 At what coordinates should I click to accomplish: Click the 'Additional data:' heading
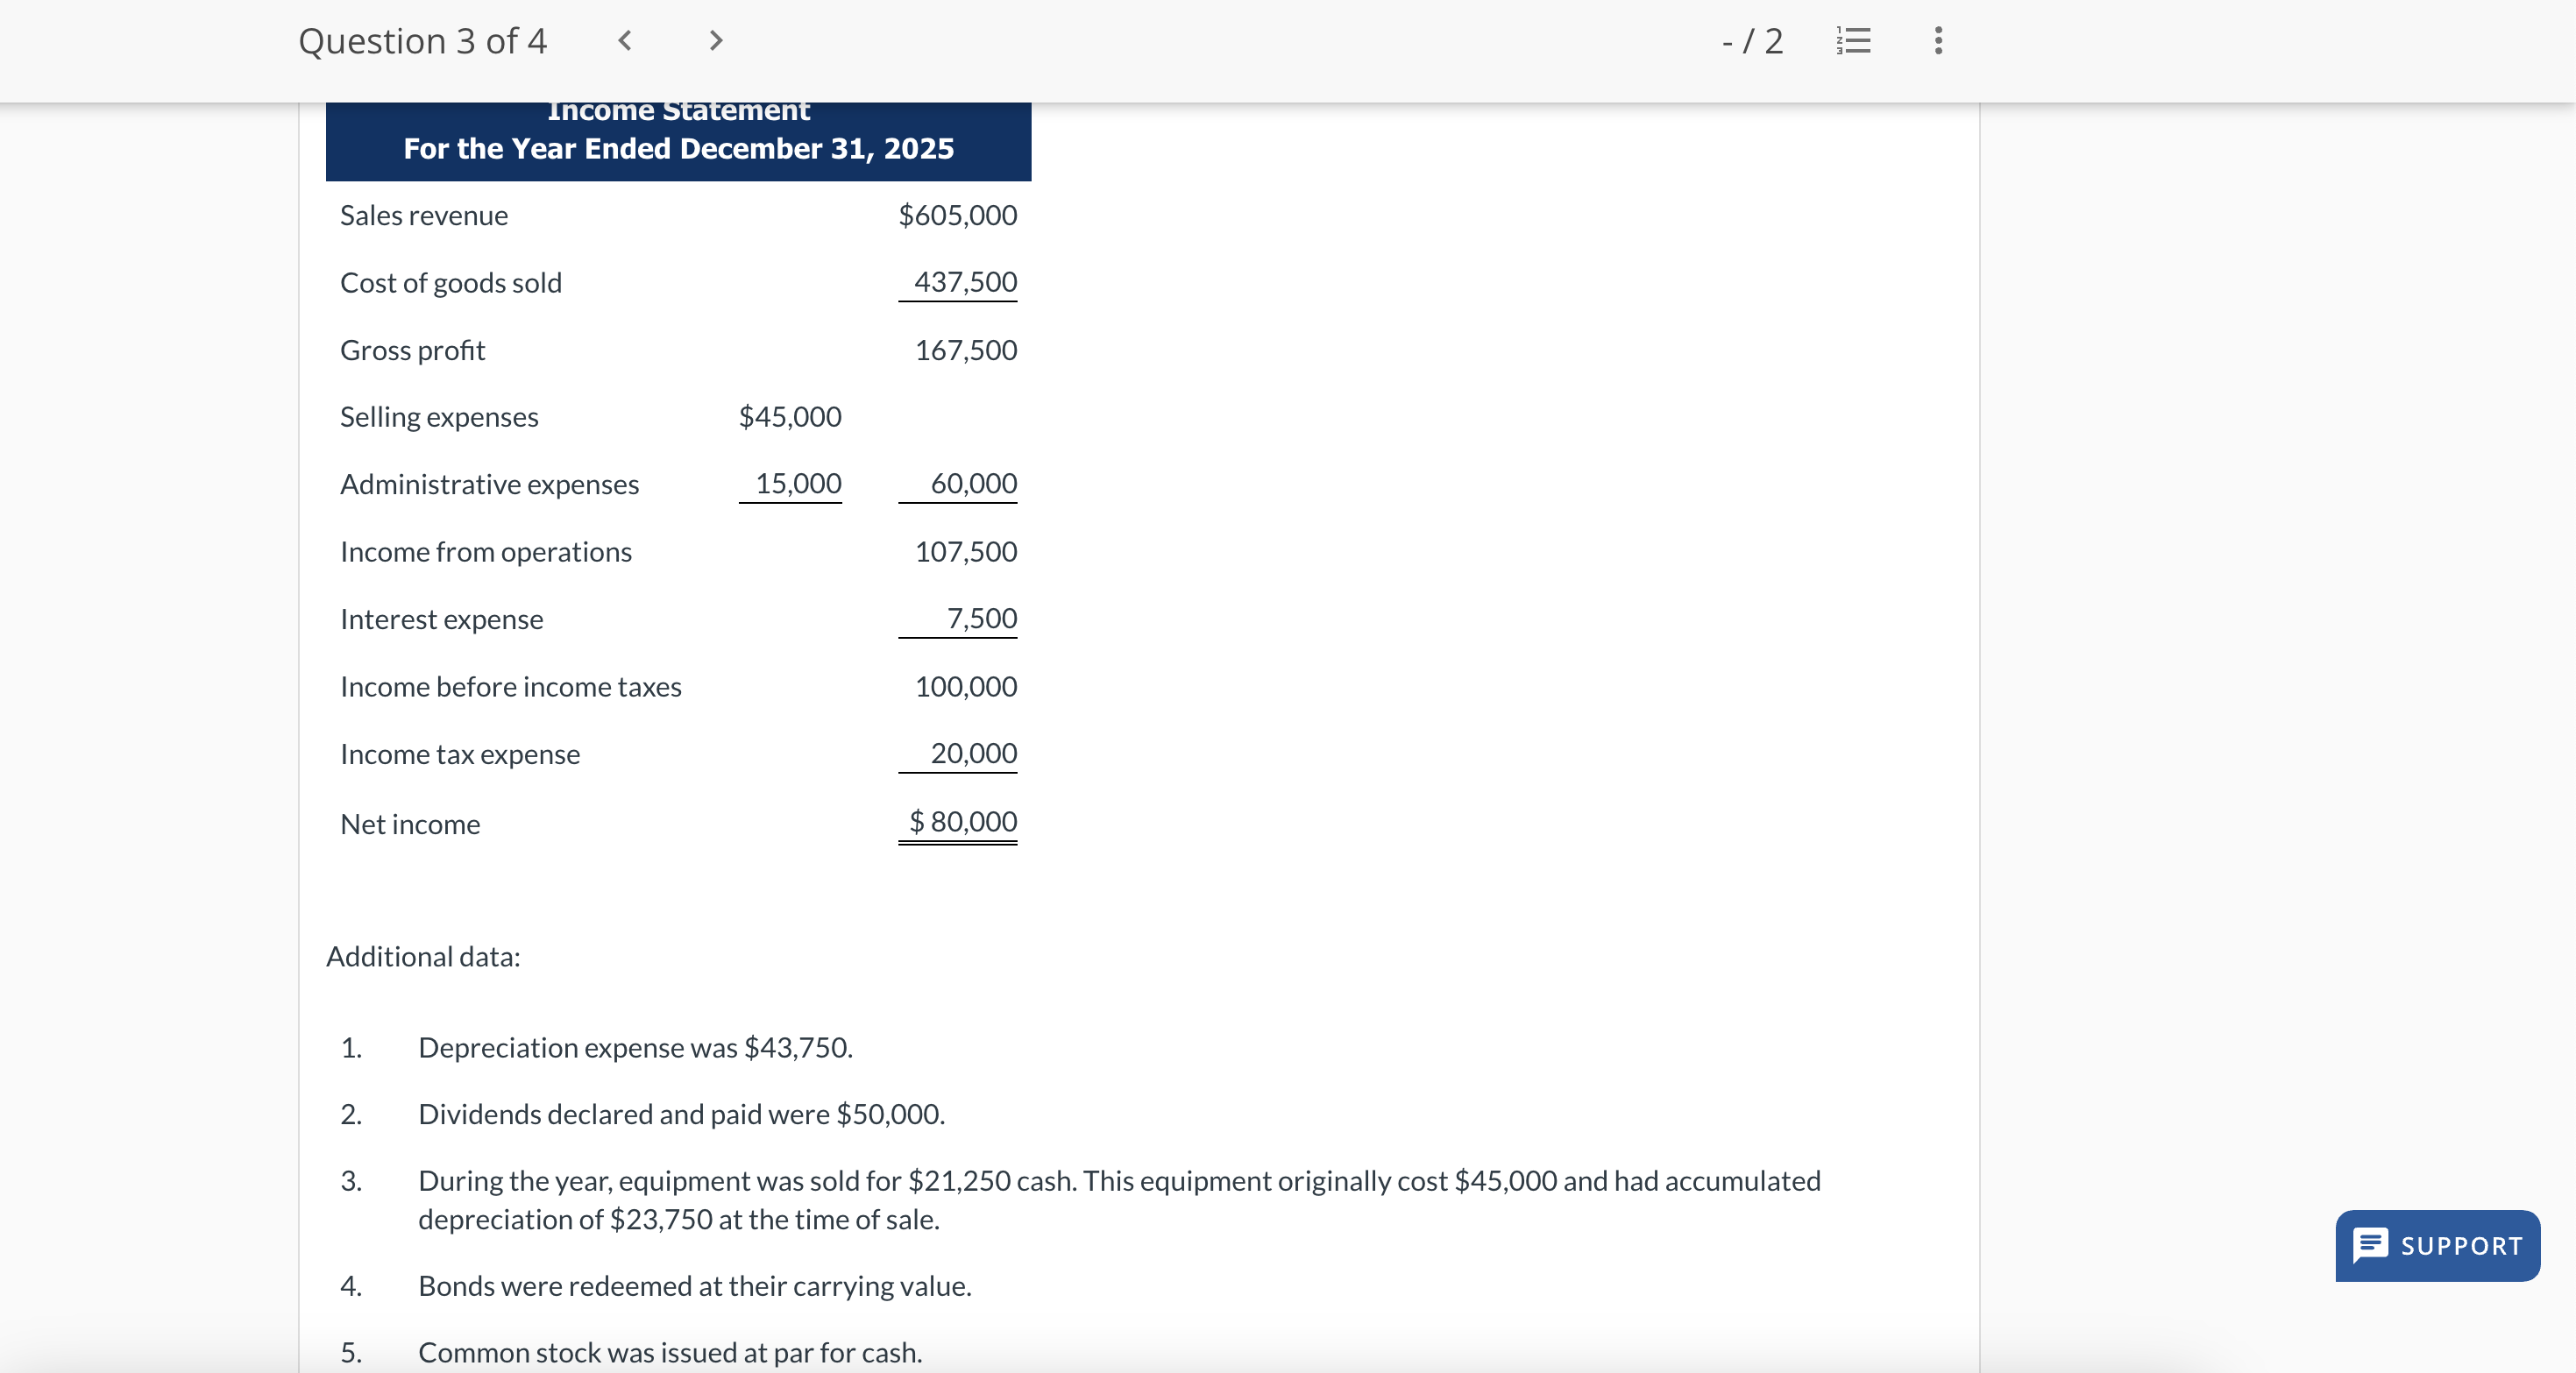point(423,957)
